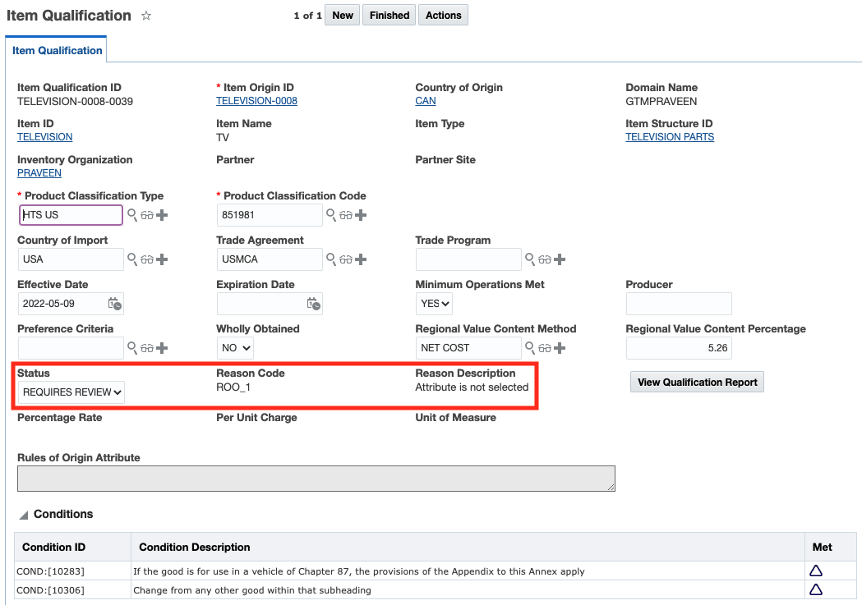Screen dimensions: 862x605
Task: Click the plus icon beside Trade Program
Action: [x=560, y=259]
